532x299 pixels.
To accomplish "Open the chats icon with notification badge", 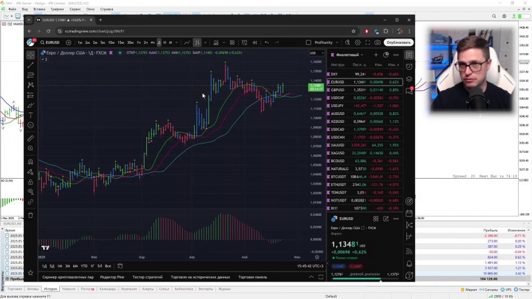I will click(409, 91).
